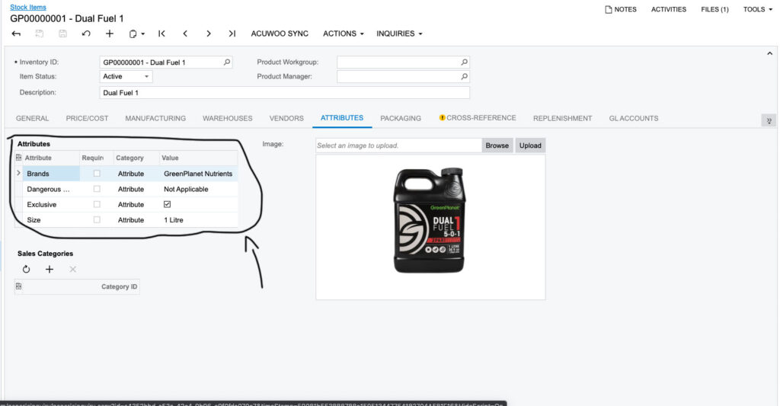Click the Cross-Reference warning icon

[442, 118]
